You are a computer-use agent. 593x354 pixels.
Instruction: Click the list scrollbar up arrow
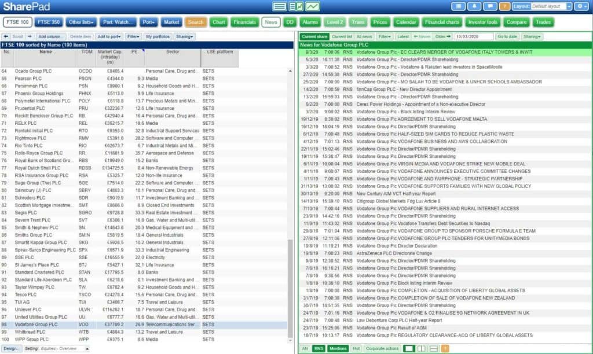point(290,71)
